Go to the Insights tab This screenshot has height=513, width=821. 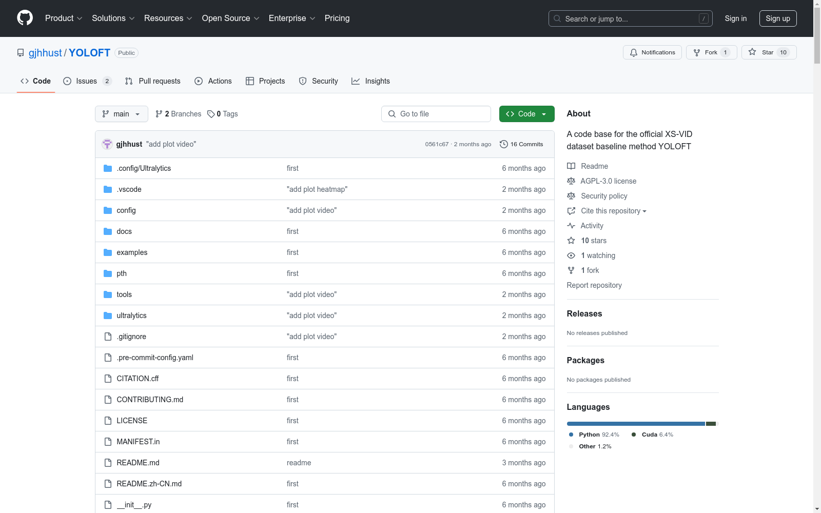point(370,81)
